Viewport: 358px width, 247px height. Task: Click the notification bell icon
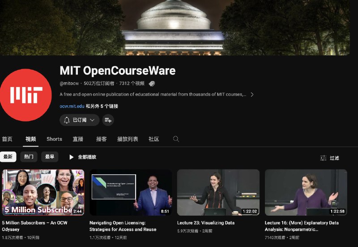pyautogui.click(x=67, y=120)
